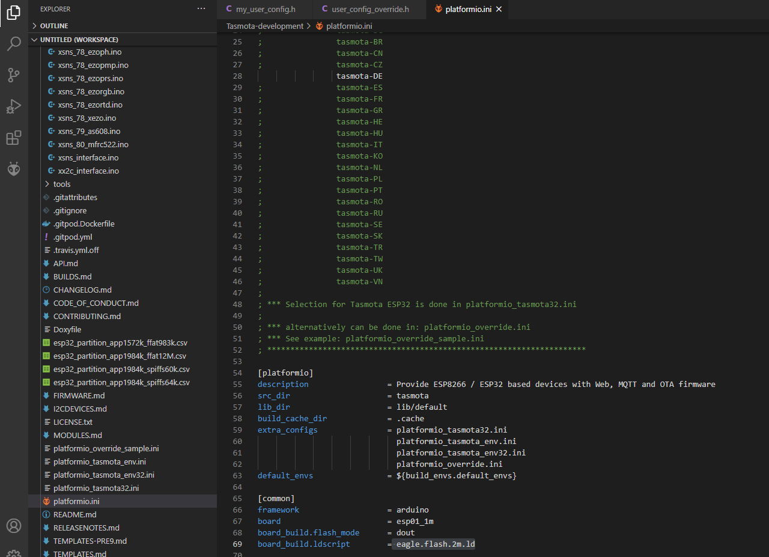
Task: Open xsns_78_ezortd.ino file
Action: (x=91, y=105)
